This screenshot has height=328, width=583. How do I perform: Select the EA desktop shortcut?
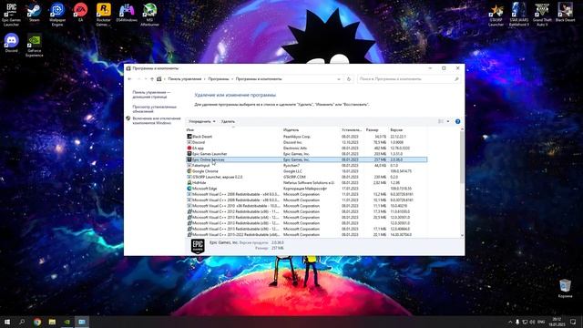tap(80, 13)
